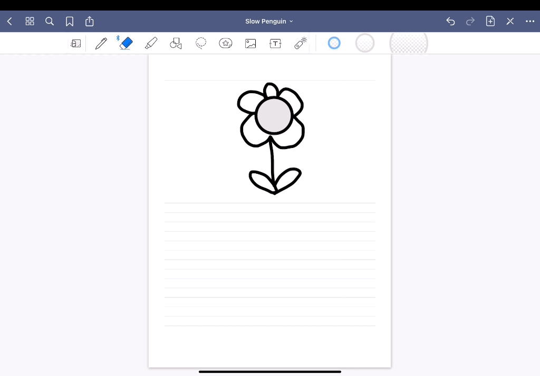The width and height of the screenshot is (540, 376).
Task: Select the Lasso tool
Action: 201,43
